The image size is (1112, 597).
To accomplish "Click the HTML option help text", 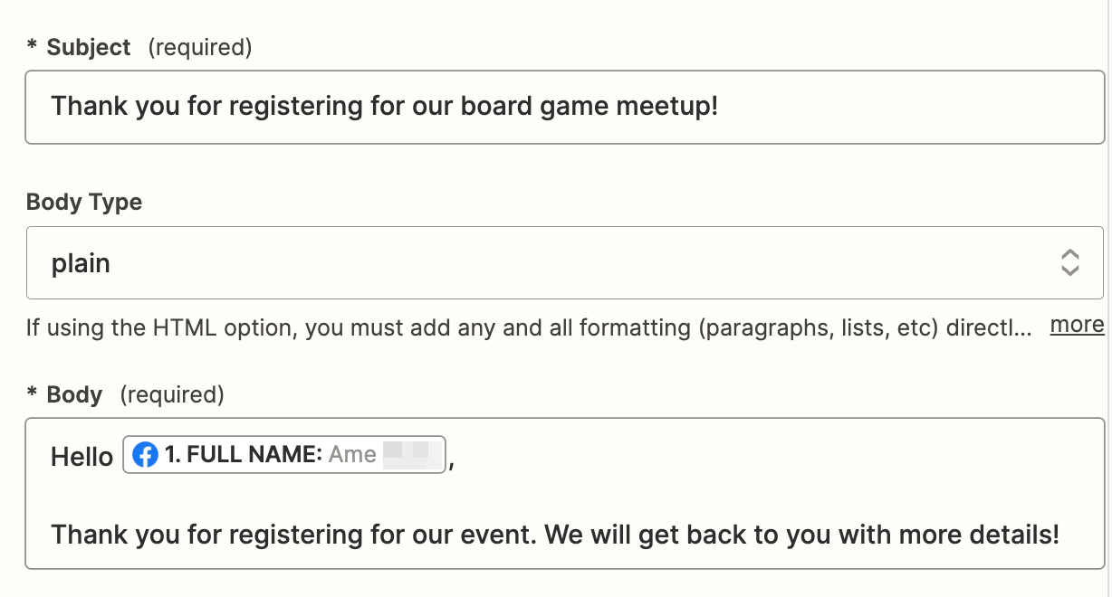I will [x=529, y=327].
